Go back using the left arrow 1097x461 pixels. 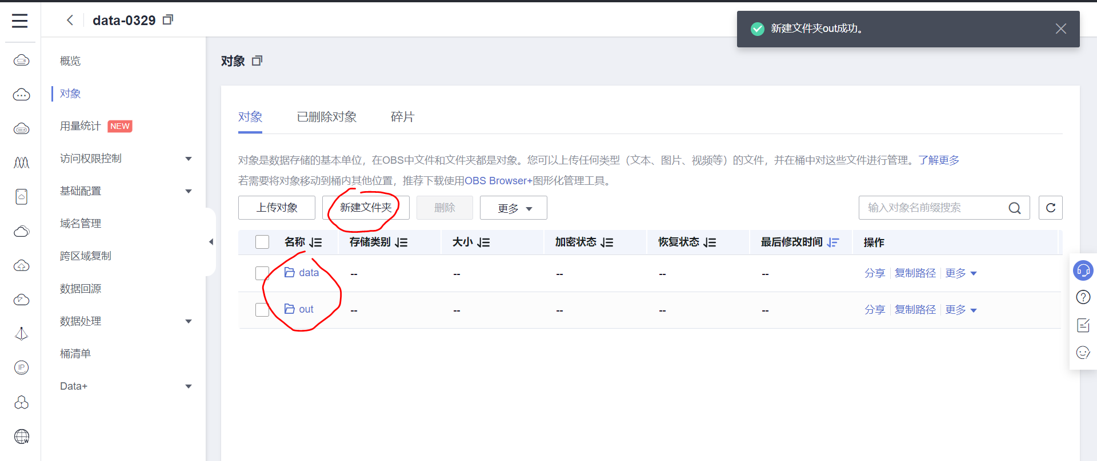[70, 21]
